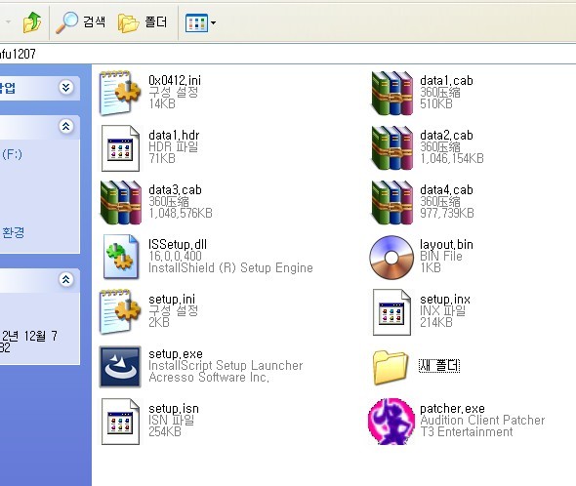Select the data4.cab archive file
576x486 pixels.
tap(423, 202)
